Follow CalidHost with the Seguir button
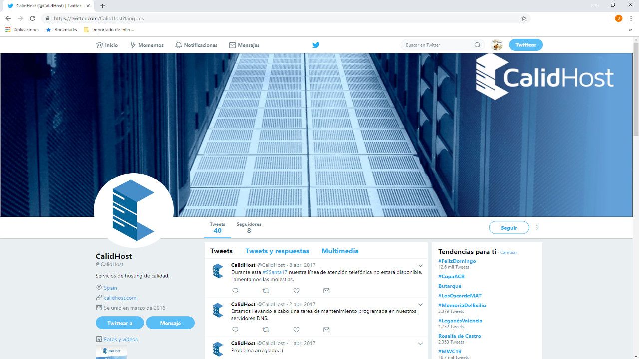 point(509,228)
